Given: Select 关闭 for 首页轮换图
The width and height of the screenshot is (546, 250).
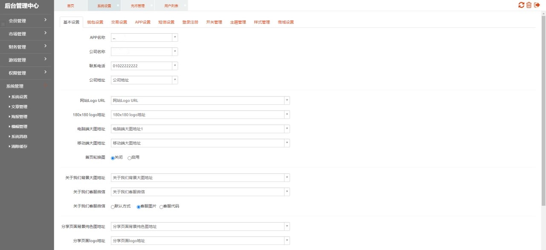Looking at the screenshot, I should (113, 158).
